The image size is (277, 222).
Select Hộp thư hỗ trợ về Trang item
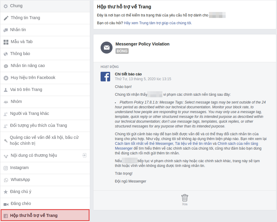45,215
